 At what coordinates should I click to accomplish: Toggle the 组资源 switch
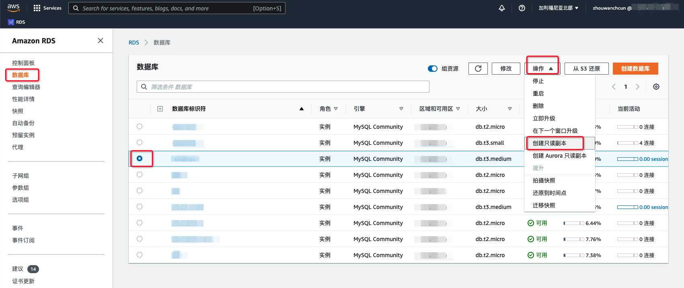point(433,69)
